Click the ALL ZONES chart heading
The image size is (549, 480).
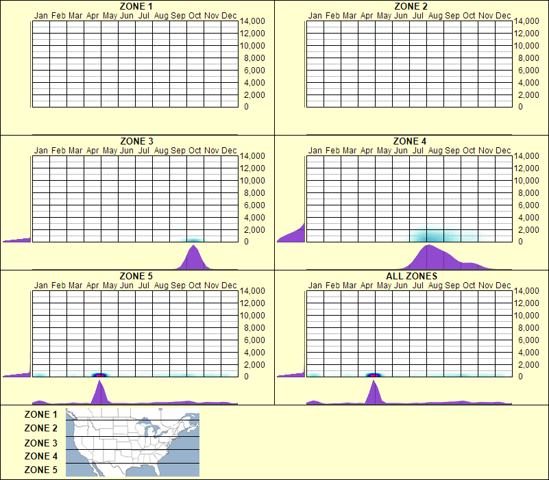pyautogui.click(x=412, y=277)
